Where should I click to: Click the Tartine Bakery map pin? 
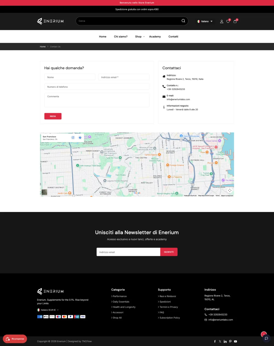(159, 155)
